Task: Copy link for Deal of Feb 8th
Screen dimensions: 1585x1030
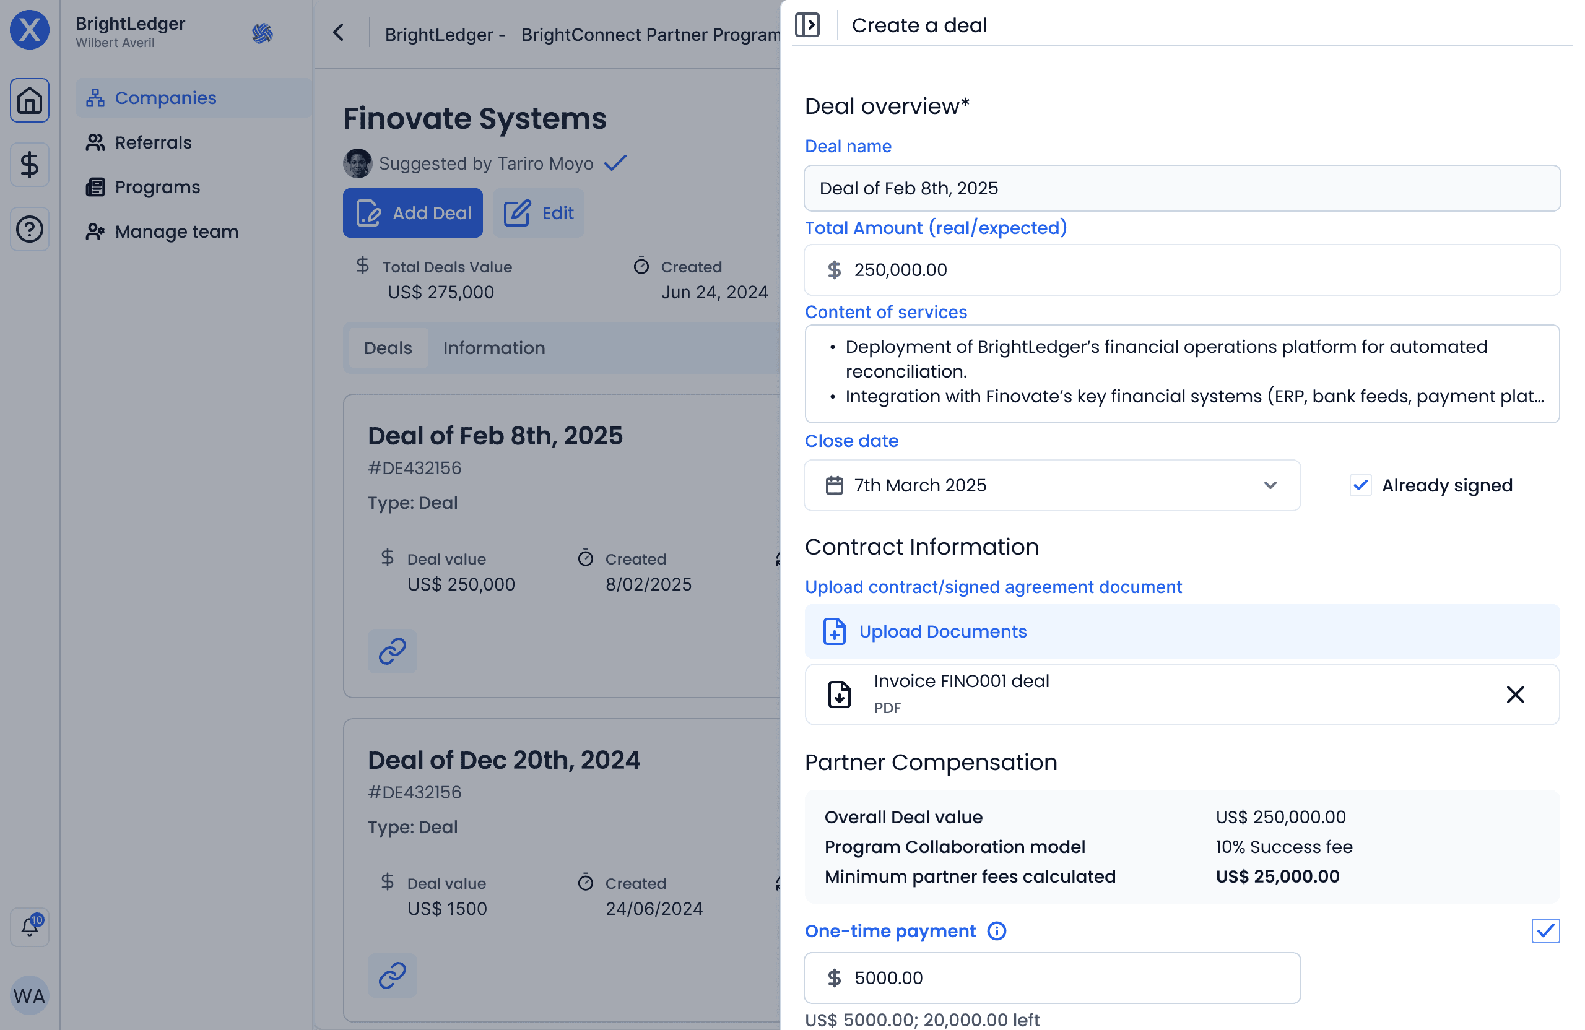Action: click(x=393, y=651)
